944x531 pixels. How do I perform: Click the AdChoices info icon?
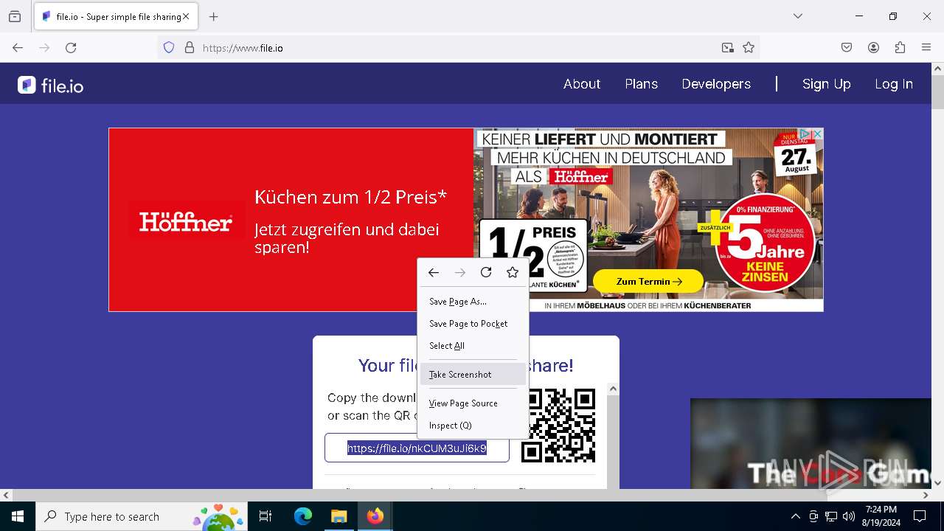click(x=806, y=134)
